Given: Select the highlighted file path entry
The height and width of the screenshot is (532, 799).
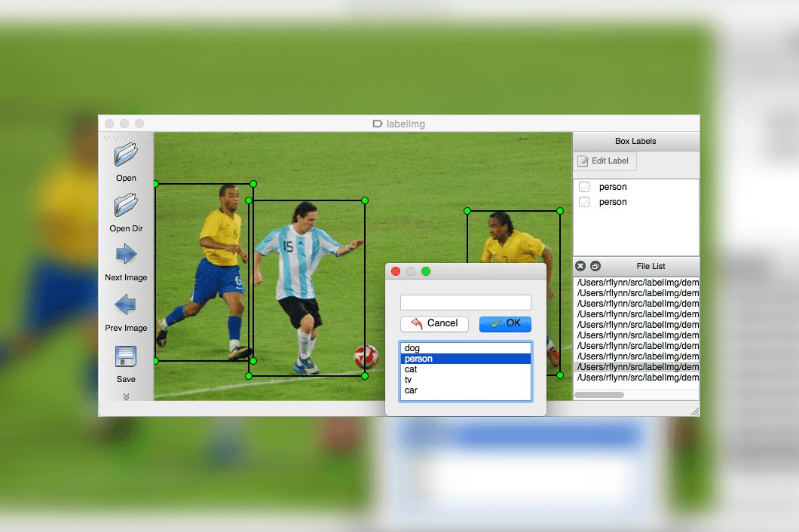Looking at the screenshot, I should [637, 367].
